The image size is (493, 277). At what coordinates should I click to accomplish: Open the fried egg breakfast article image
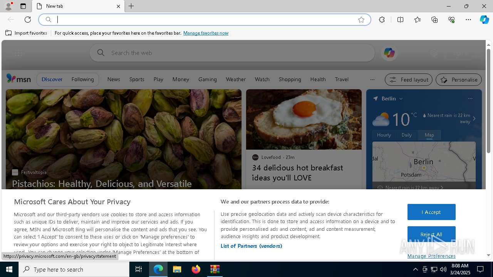coord(304,119)
